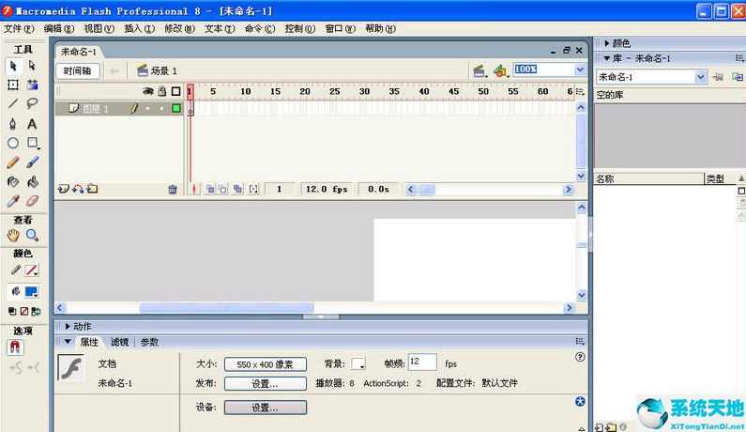Select the Gradient Transform tool

coord(32,85)
